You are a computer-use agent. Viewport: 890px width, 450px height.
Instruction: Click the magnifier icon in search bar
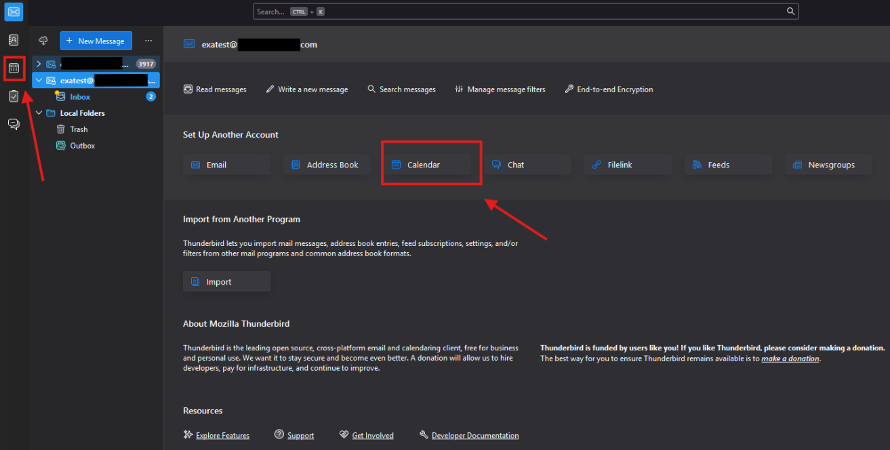coord(790,12)
